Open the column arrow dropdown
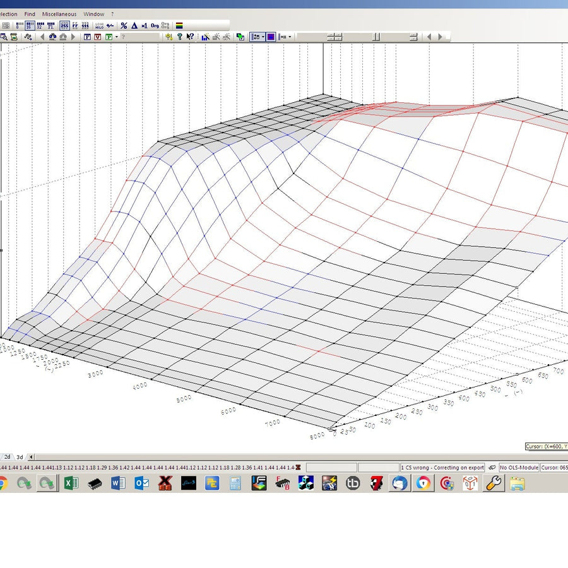 pyautogui.click(x=290, y=37)
